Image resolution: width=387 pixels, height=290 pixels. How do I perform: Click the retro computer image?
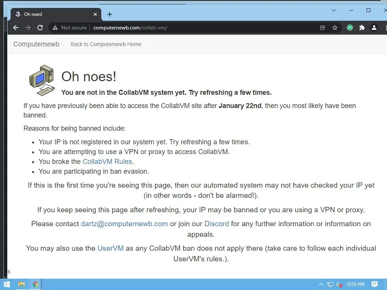point(42,80)
